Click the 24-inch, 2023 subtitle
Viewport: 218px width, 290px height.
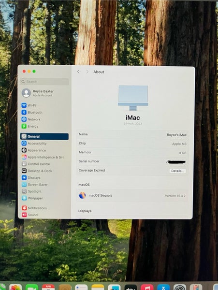[133, 123]
